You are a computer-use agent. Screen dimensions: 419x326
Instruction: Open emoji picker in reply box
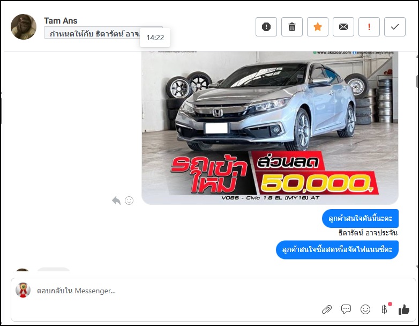365,309
